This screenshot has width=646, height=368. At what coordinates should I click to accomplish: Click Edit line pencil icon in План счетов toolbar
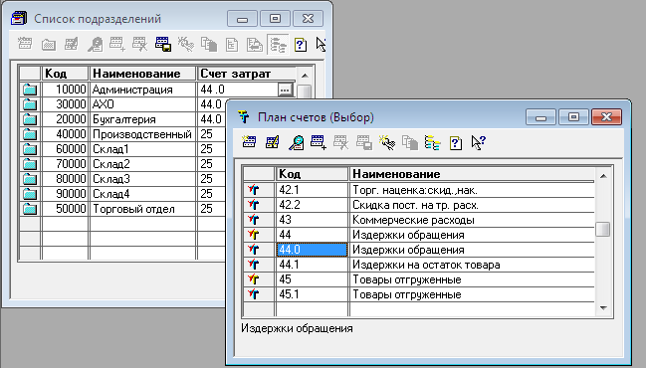pos(273,142)
